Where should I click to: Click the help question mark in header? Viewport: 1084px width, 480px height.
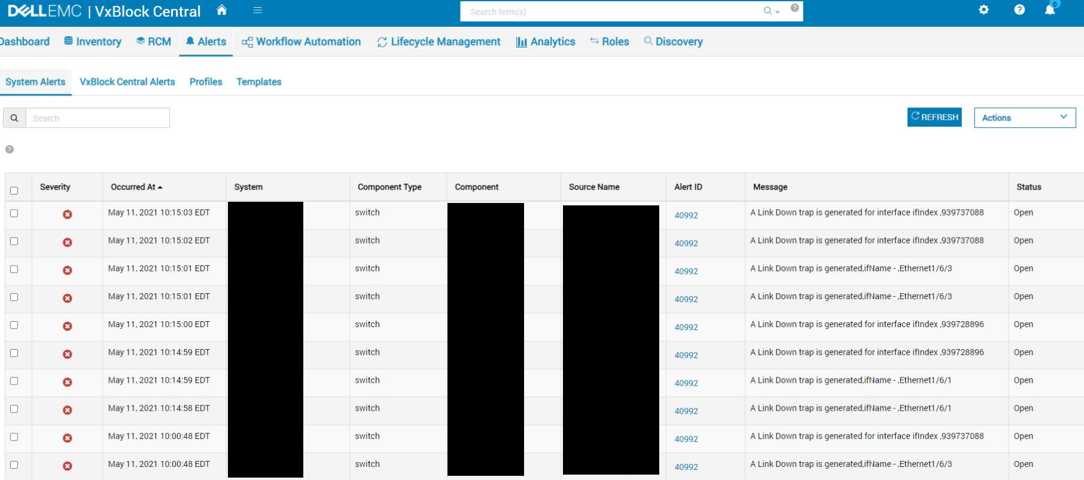[1019, 10]
